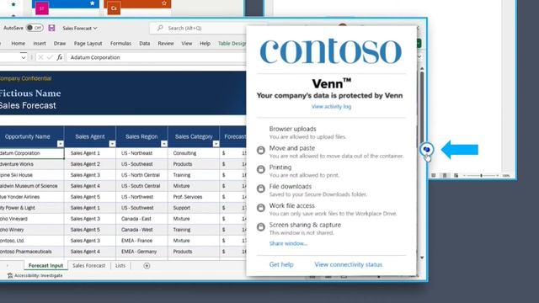Open the Formulas ribbon tab
Viewport: 539px width, 303px height.
pos(120,43)
